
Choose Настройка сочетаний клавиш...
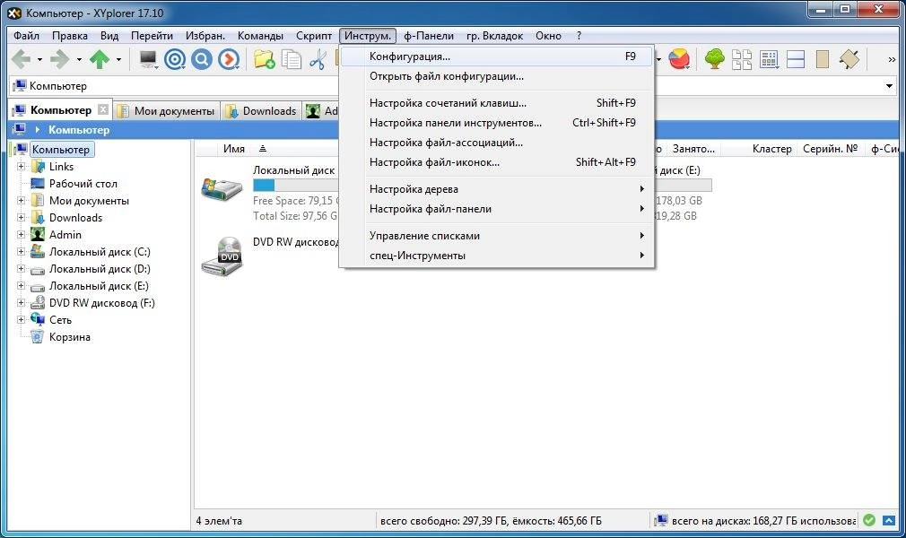pos(497,103)
